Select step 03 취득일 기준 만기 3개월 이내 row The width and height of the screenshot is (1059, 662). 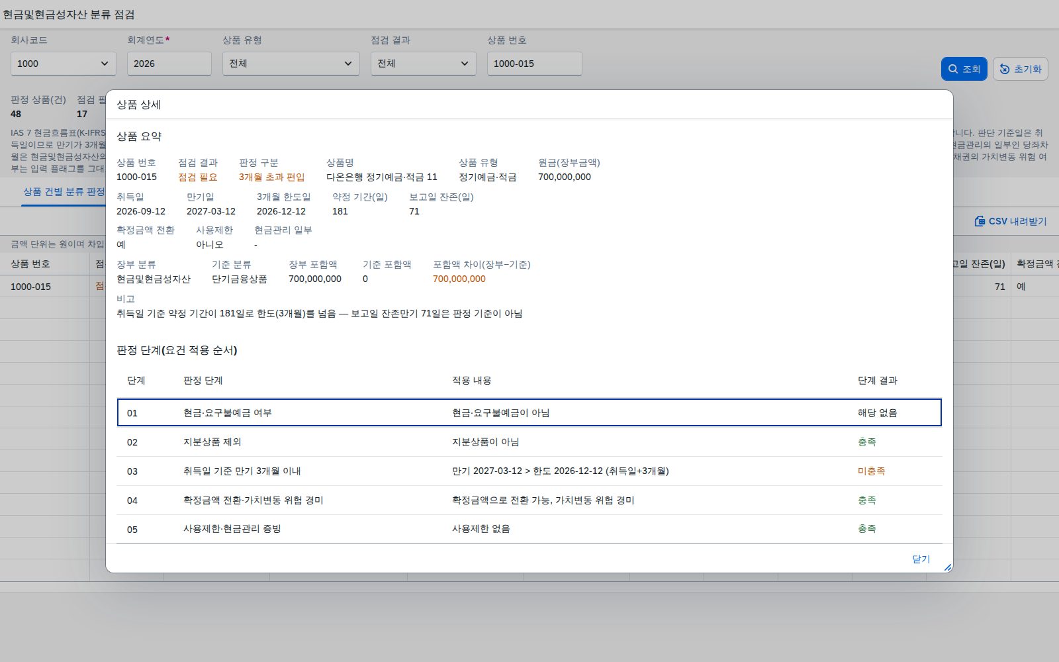pyautogui.click(x=529, y=471)
